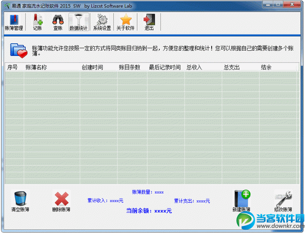Sort by 总收入 column header
Viewport: 305px width, 233px height.
[x=203, y=67]
